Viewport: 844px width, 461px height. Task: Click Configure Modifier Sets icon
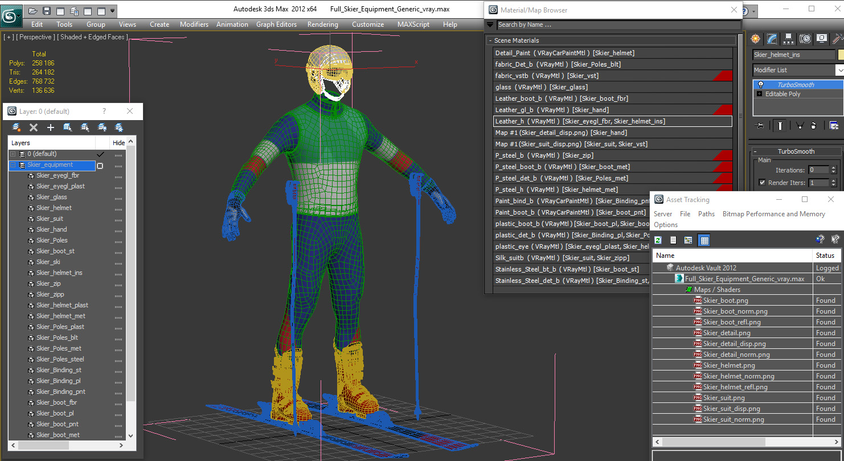834,126
